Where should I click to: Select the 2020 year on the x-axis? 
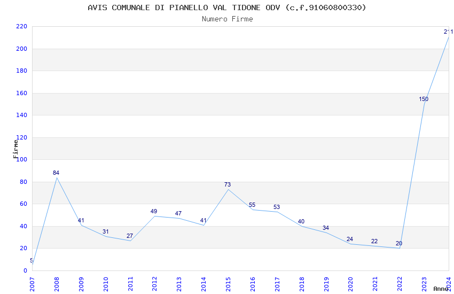[x=350, y=284]
